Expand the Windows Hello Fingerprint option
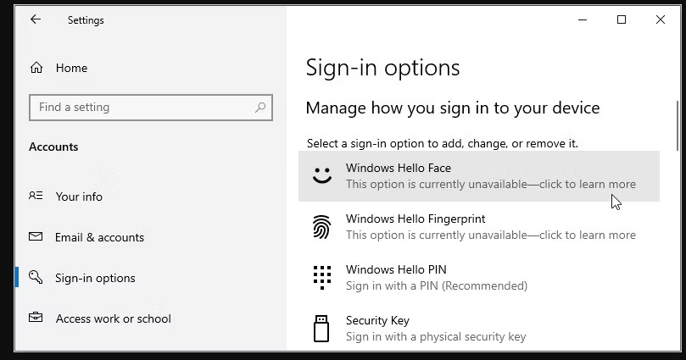Viewport: 686px width, 360px height. (x=479, y=227)
